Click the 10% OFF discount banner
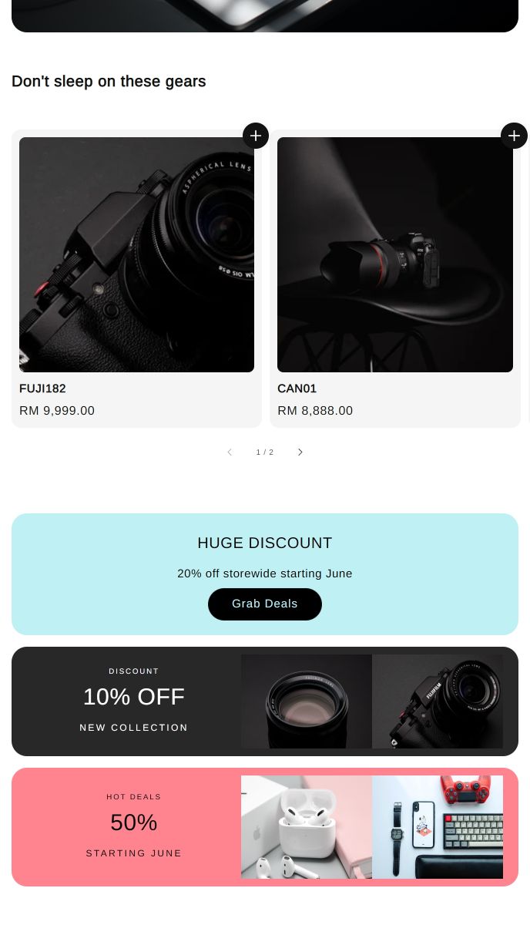The height and width of the screenshot is (925, 530). (133, 696)
